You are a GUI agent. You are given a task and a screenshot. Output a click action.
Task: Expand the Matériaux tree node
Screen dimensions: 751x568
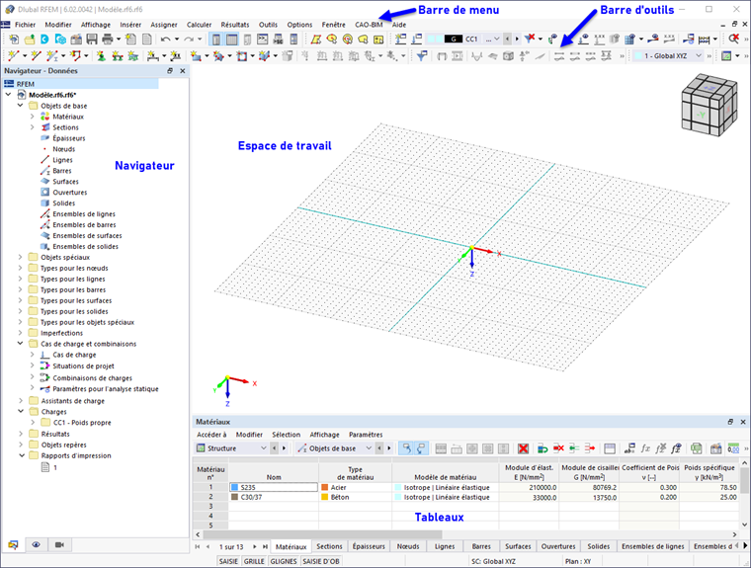(x=32, y=117)
